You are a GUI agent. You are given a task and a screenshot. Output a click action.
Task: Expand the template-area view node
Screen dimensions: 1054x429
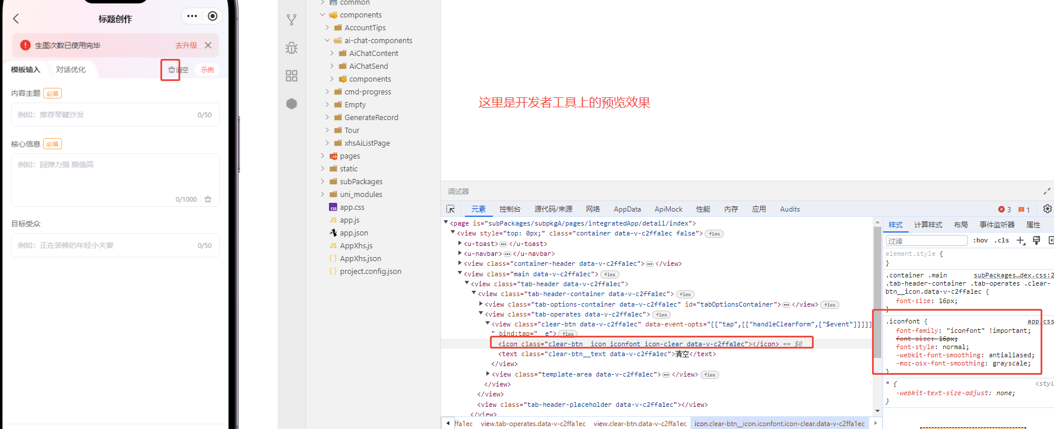[488, 374]
